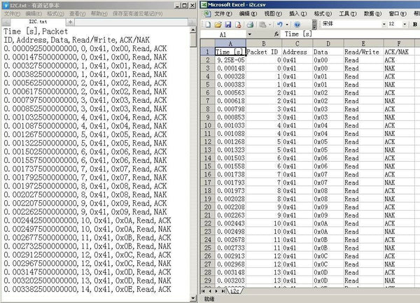The width and height of the screenshot is (420, 303).
Task: Open the 窗口 menu in Excel
Action: 398,14
